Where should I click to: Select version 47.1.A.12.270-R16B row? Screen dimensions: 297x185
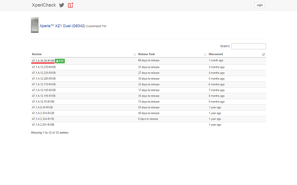click(x=148, y=67)
